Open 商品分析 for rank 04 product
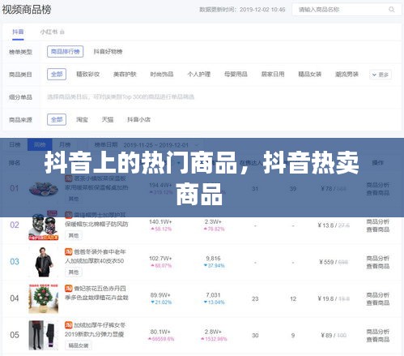This screenshot has width=404, height=356. pyautogui.click(x=378, y=295)
